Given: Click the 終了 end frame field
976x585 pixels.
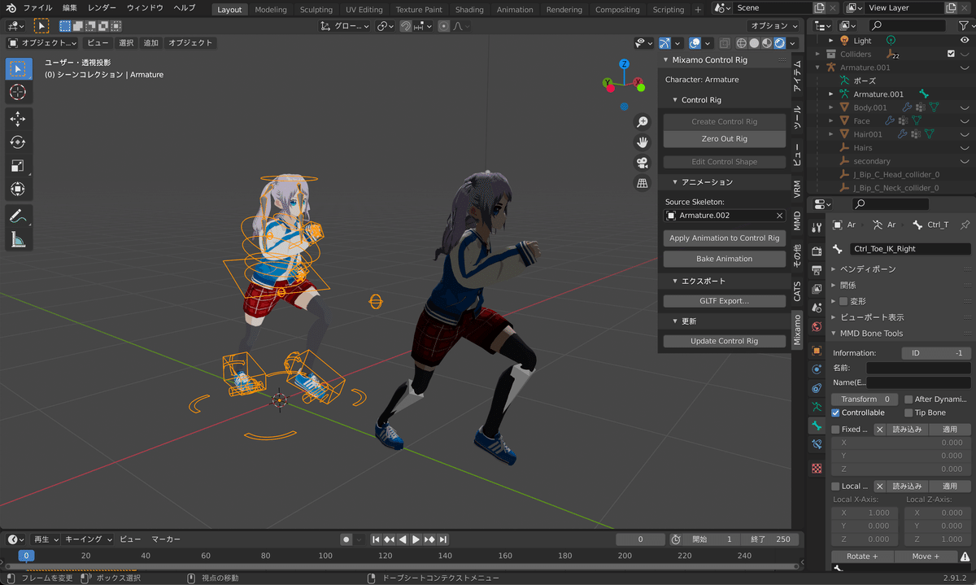Looking at the screenshot, I should pyautogui.click(x=771, y=539).
